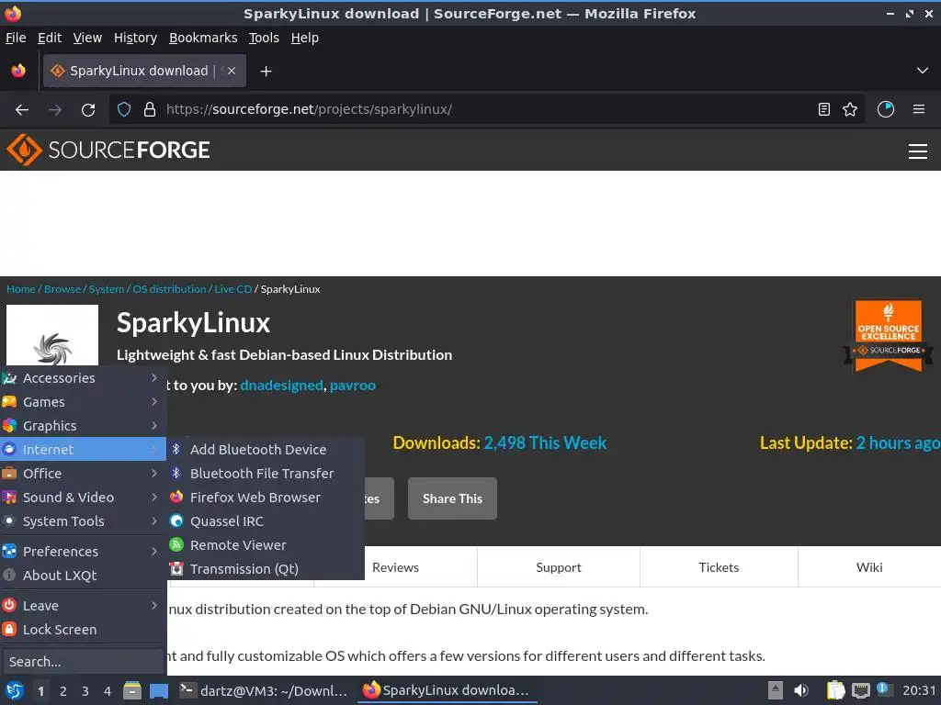Follow the dnadesigned author link
Image resolution: width=941 pixels, height=705 pixels.
point(281,386)
